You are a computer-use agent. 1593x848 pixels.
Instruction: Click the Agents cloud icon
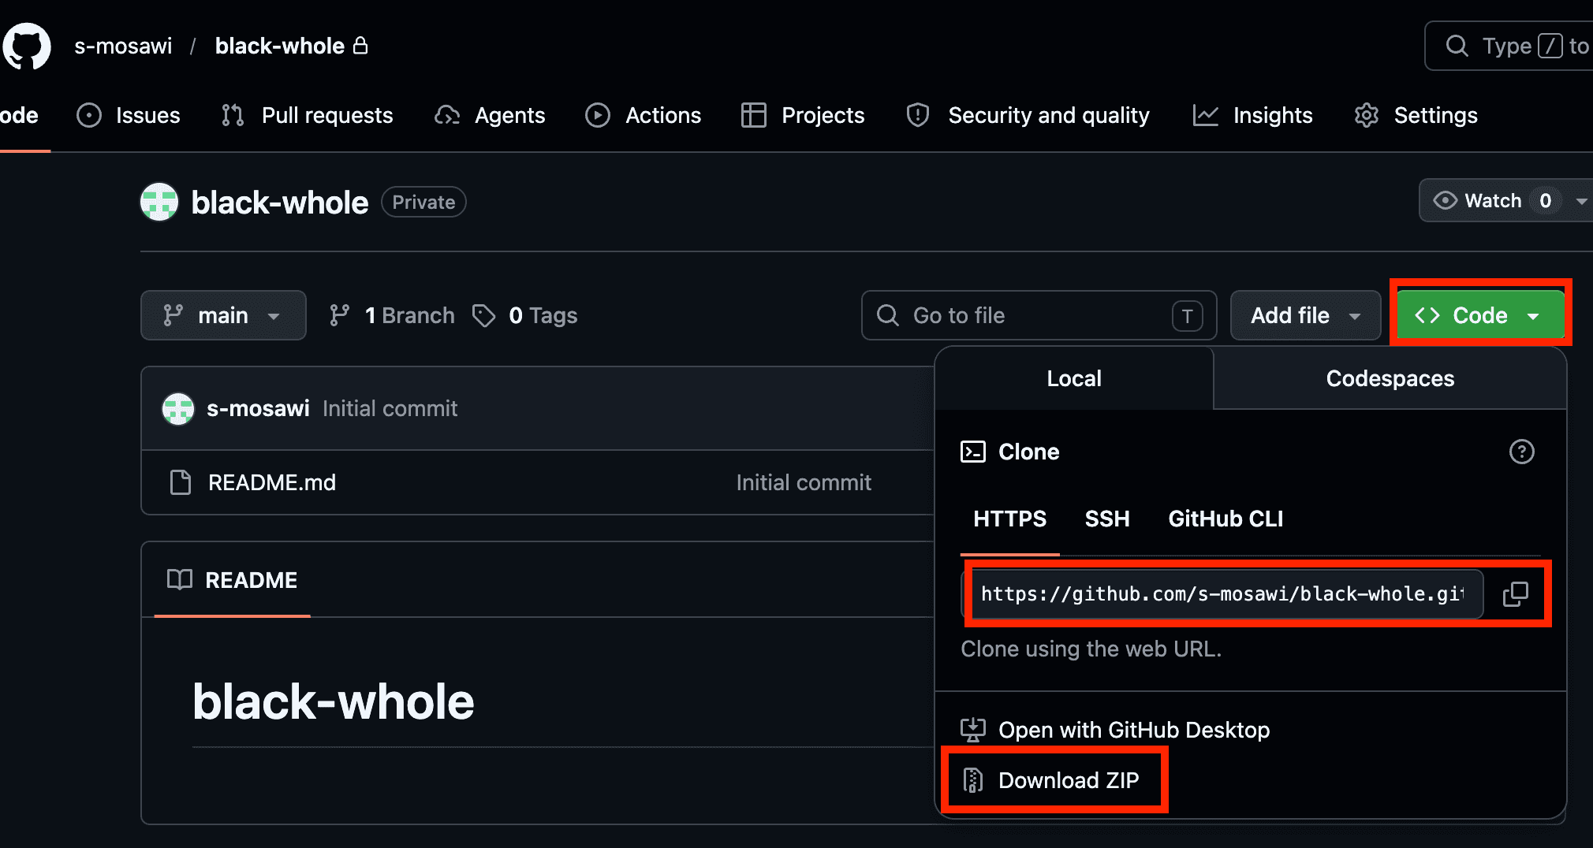pyautogui.click(x=447, y=115)
